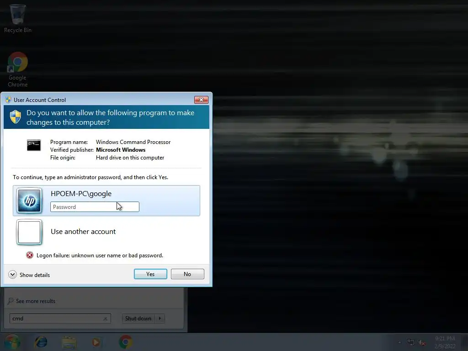
Task: Click the network tray icon
Action: point(411,343)
